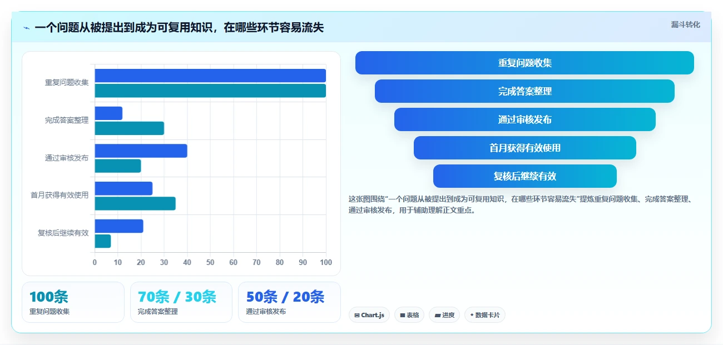Select the 完成答案整理 funnel stage
Screen dimensions: 723x345
pyautogui.click(x=524, y=91)
